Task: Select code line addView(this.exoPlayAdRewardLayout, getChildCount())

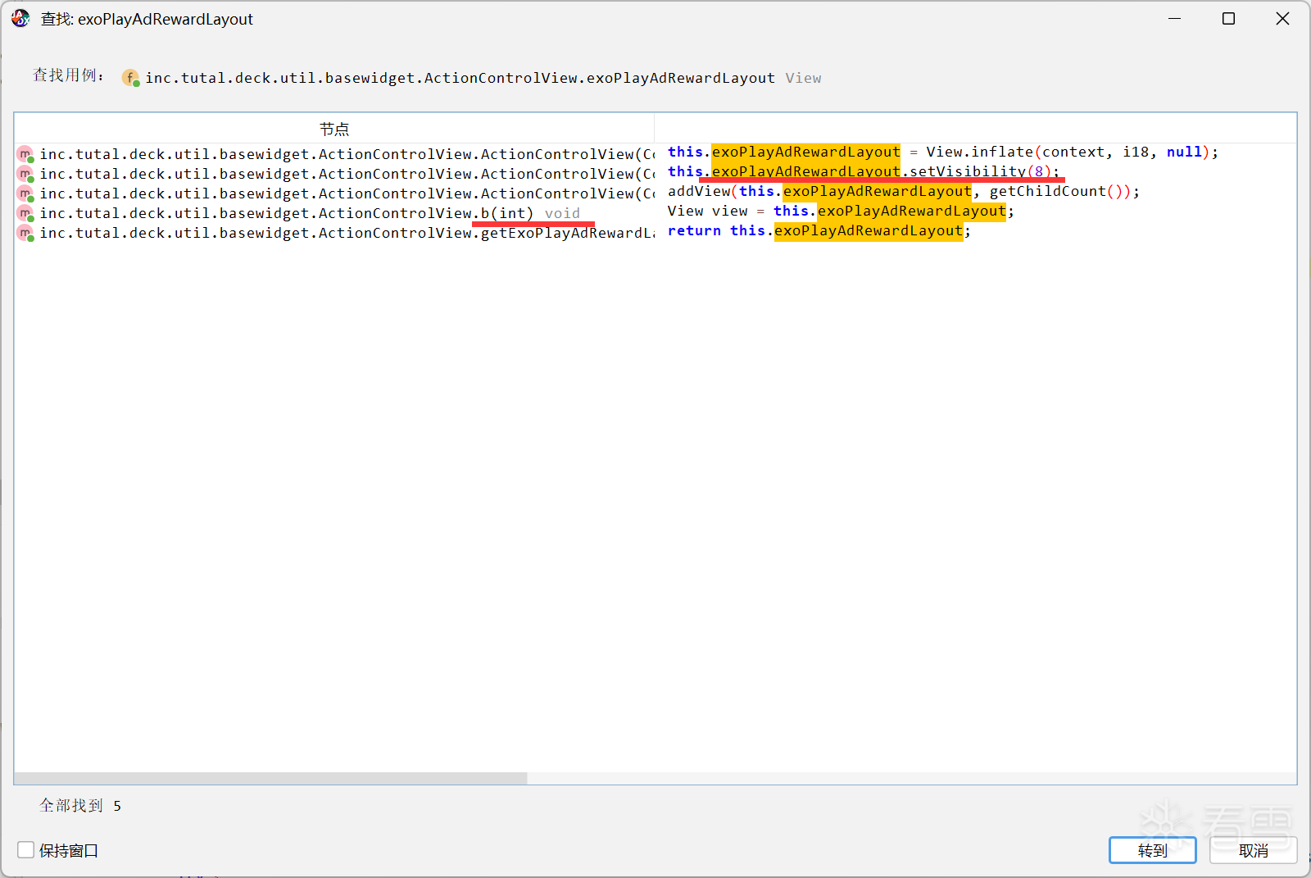Action: click(x=904, y=191)
